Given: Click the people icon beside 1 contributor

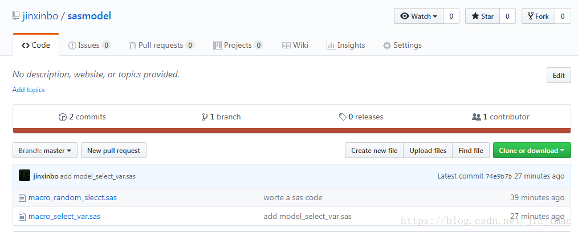Looking at the screenshot, I should tap(477, 117).
